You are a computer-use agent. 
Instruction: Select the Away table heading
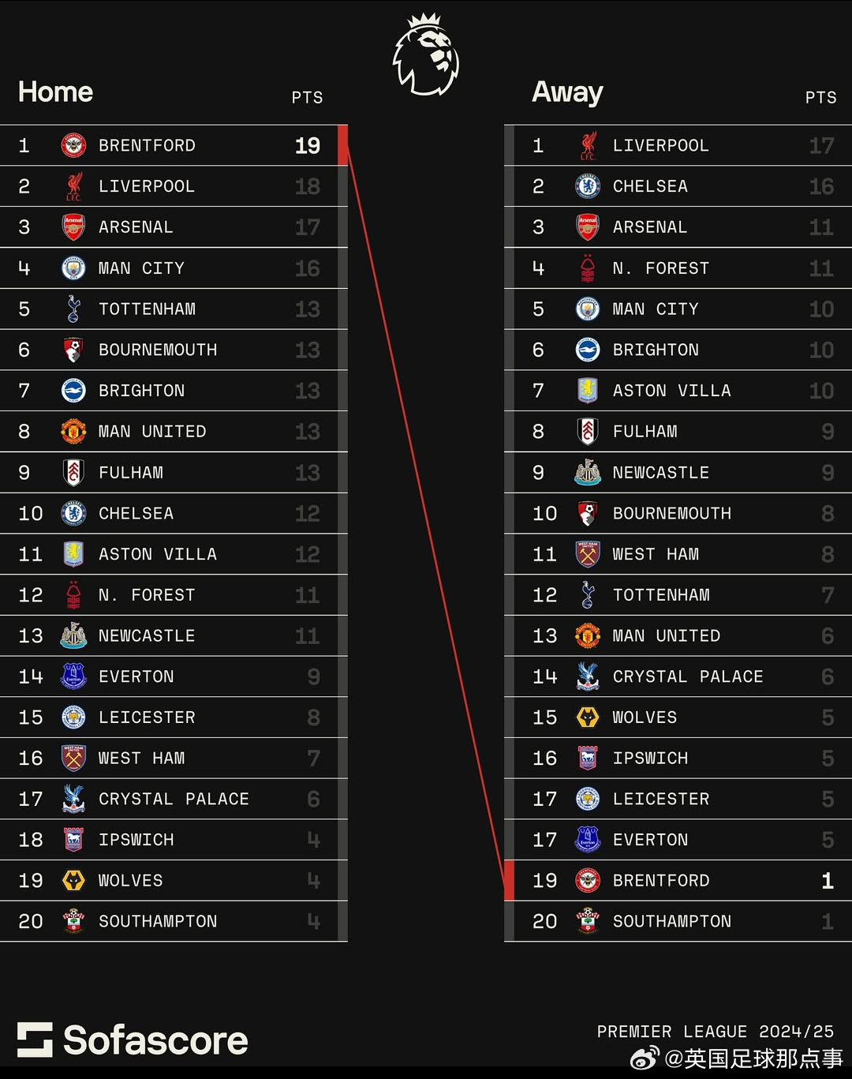(x=567, y=92)
